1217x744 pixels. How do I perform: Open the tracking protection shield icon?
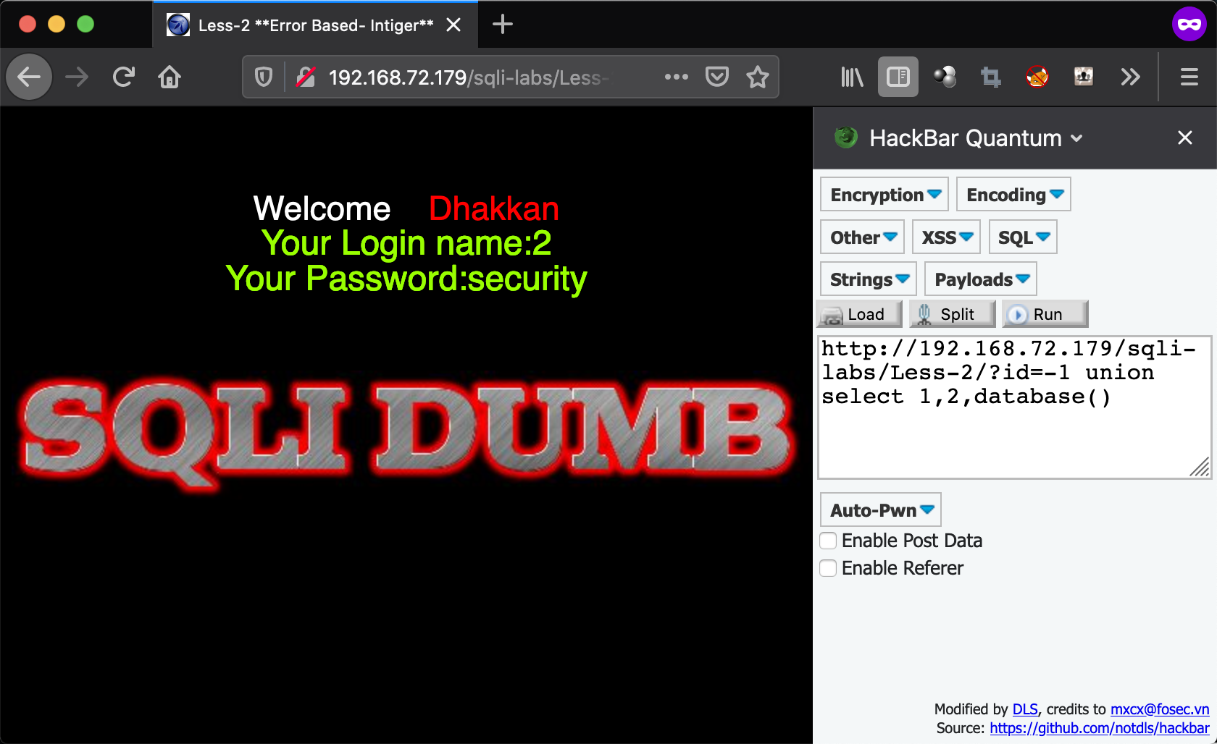click(264, 77)
